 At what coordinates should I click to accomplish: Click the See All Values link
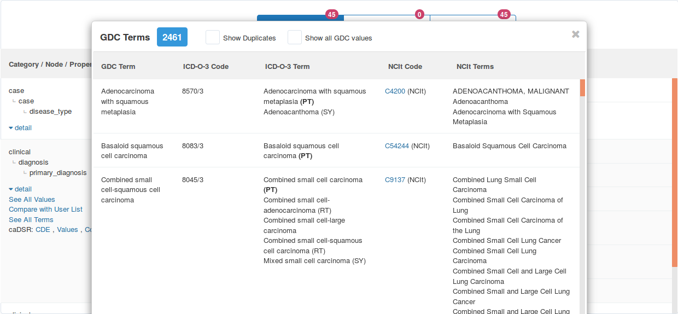32,200
